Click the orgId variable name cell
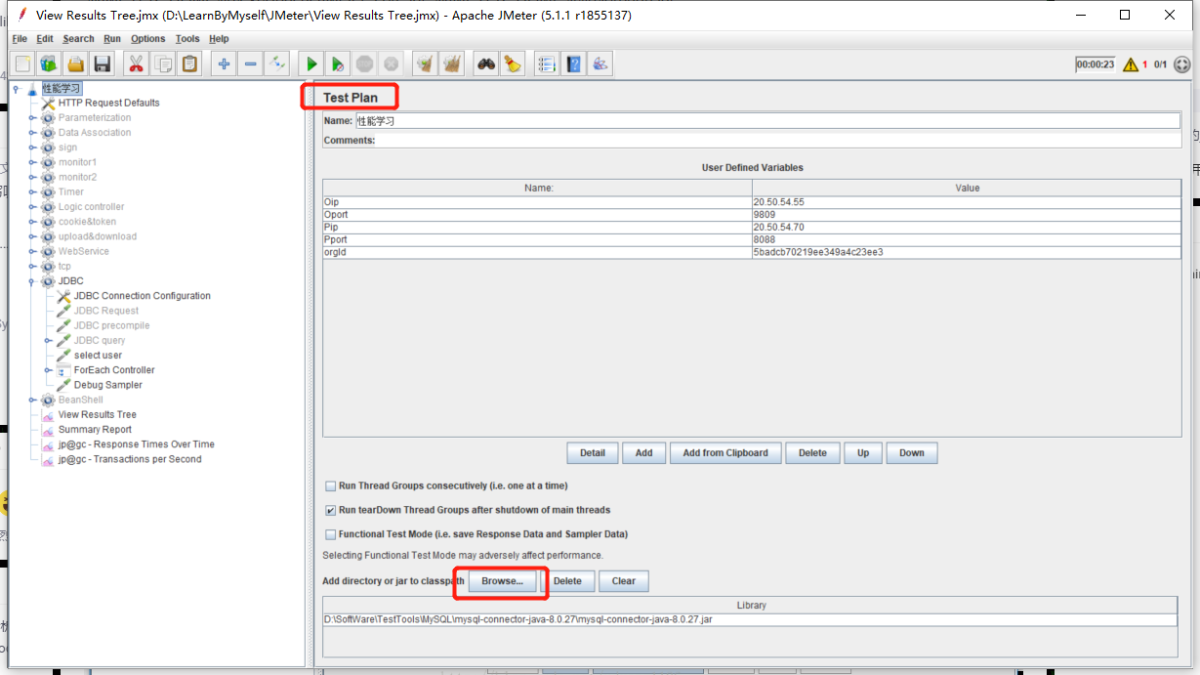This screenshot has height=675, width=1200. pos(538,252)
